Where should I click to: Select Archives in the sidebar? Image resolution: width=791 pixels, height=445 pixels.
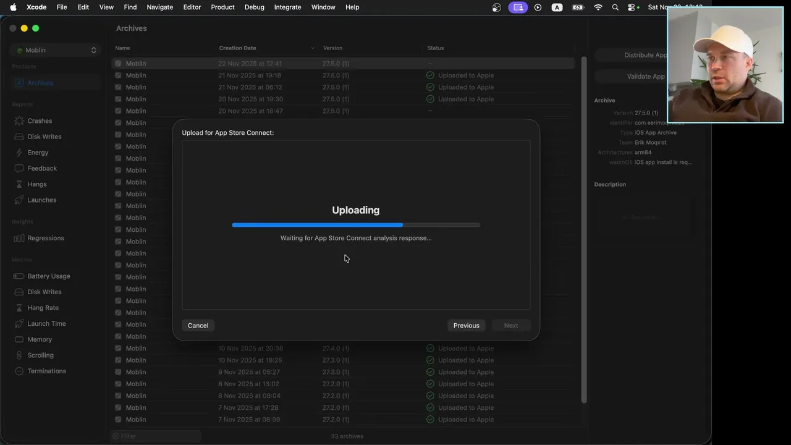coord(55,83)
